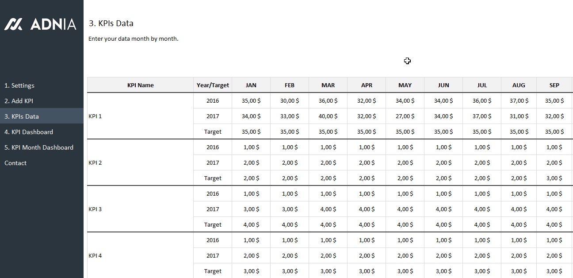
Task: Select the KPI 1 name cell
Action: 140,116
